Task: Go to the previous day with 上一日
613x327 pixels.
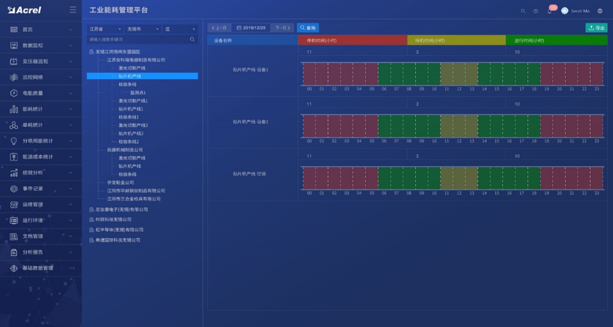Action: (x=219, y=27)
